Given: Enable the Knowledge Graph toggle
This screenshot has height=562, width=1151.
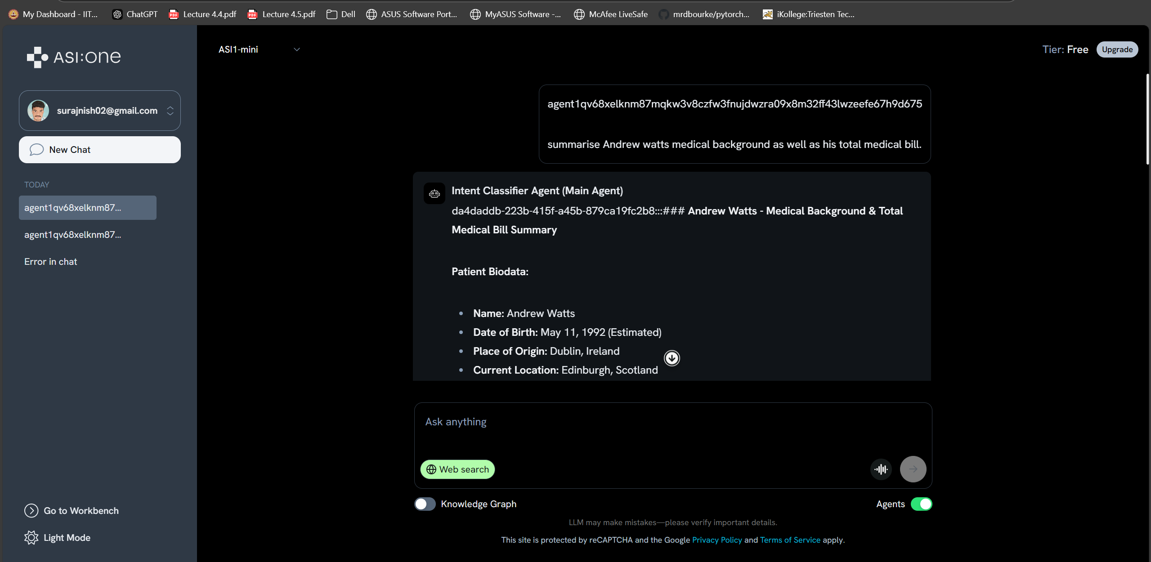Looking at the screenshot, I should coord(425,504).
